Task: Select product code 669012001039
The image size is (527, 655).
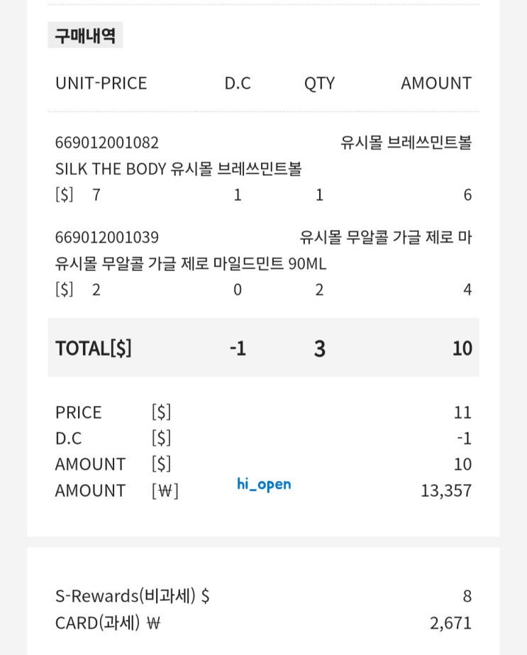Action: [x=107, y=237]
